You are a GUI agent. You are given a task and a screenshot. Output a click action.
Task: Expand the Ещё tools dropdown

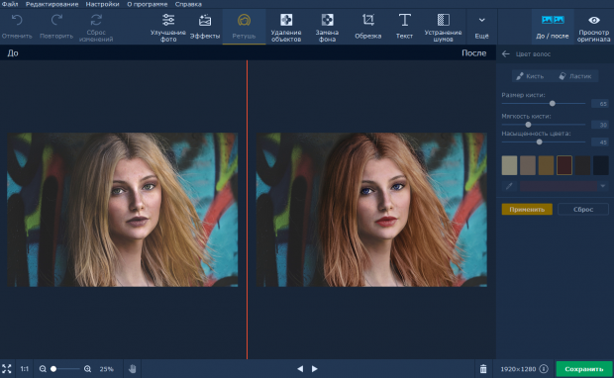pos(481,28)
